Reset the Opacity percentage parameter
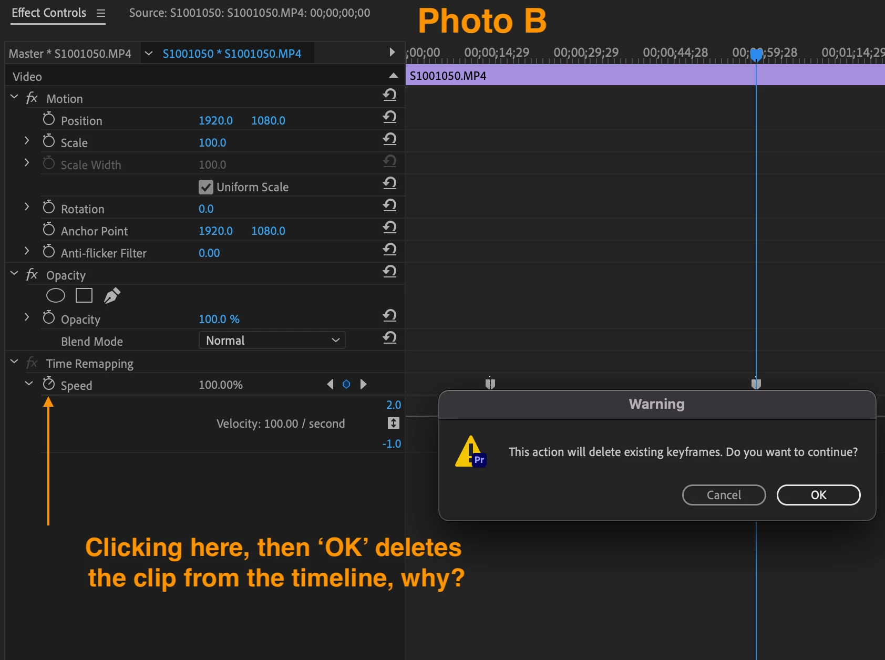The image size is (885, 660). (x=389, y=316)
